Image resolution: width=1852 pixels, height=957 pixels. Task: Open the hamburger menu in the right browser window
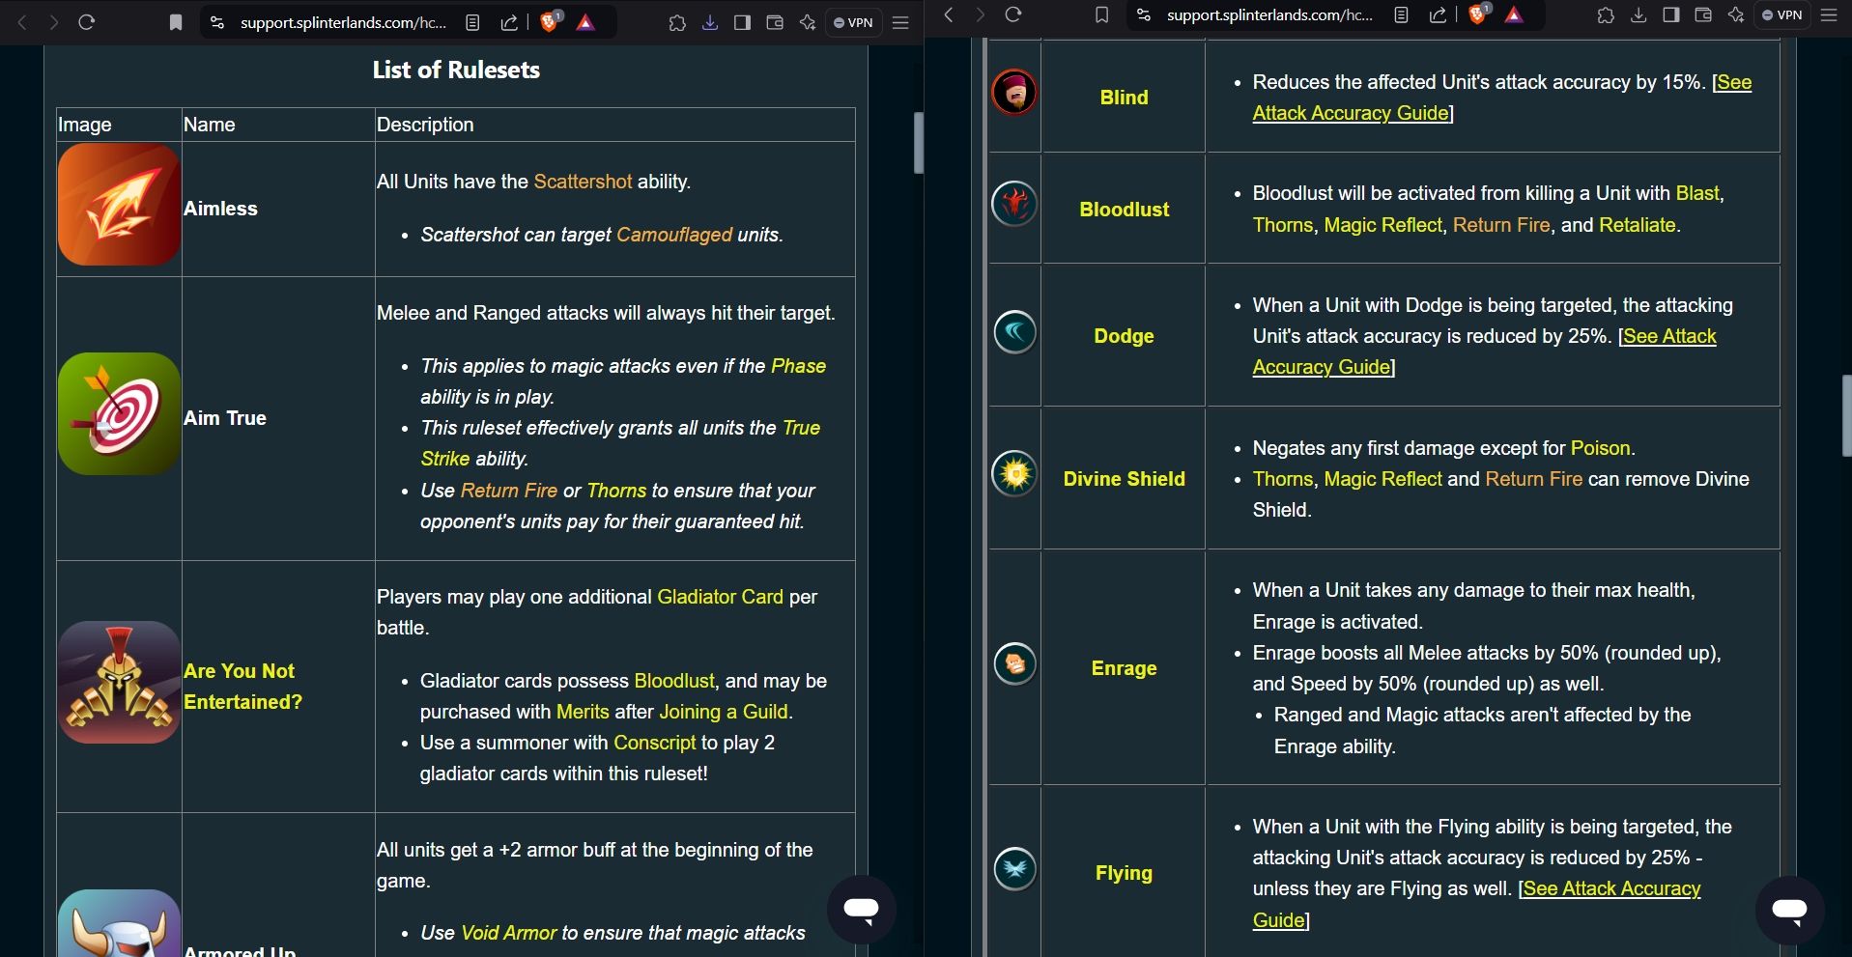1829,14
